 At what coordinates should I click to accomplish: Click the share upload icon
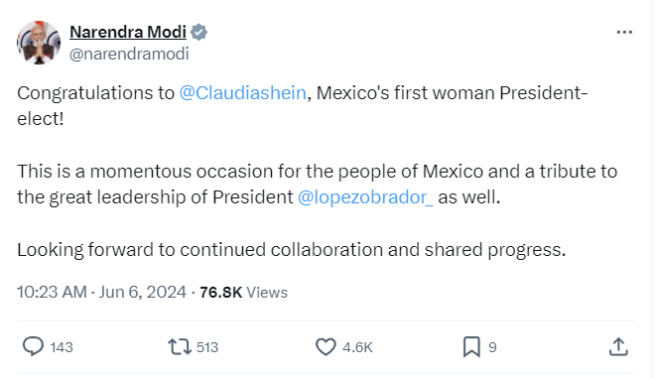click(618, 347)
